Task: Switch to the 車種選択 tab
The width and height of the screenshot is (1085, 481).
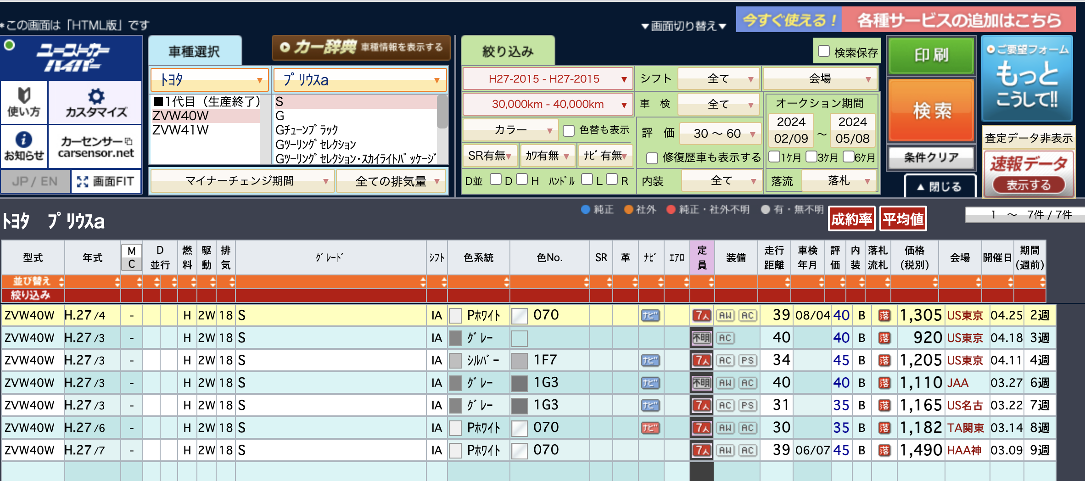Action: [195, 51]
